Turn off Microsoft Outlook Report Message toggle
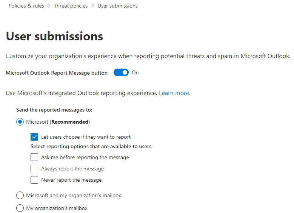This screenshot has height=213, width=294. pos(121,72)
